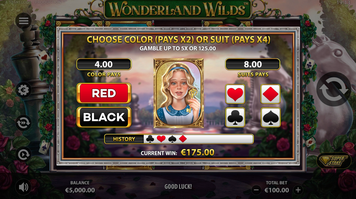Screen dimensions: 356x199
Task: Activate the Super Stake feature
Action: coord(334,161)
